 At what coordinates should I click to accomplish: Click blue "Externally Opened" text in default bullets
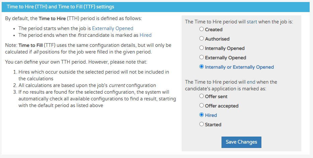(x=113, y=28)
